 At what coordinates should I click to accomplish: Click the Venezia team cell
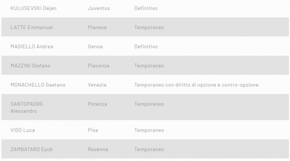pos(97,85)
